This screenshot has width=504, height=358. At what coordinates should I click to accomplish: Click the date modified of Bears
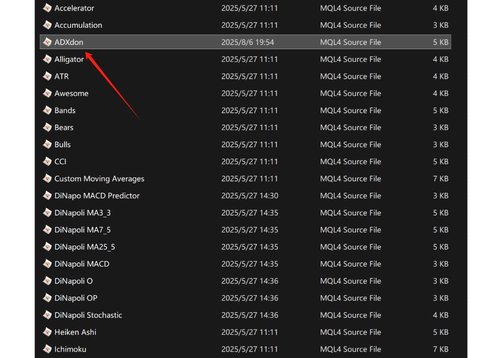coord(250,127)
